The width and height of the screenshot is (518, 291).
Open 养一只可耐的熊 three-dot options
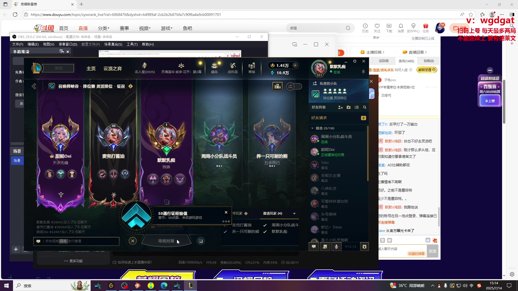272,166
